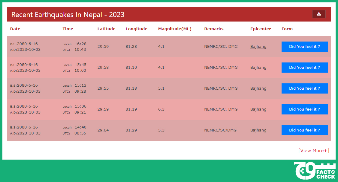Click the Epicenter column header

pyautogui.click(x=261, y=29)
